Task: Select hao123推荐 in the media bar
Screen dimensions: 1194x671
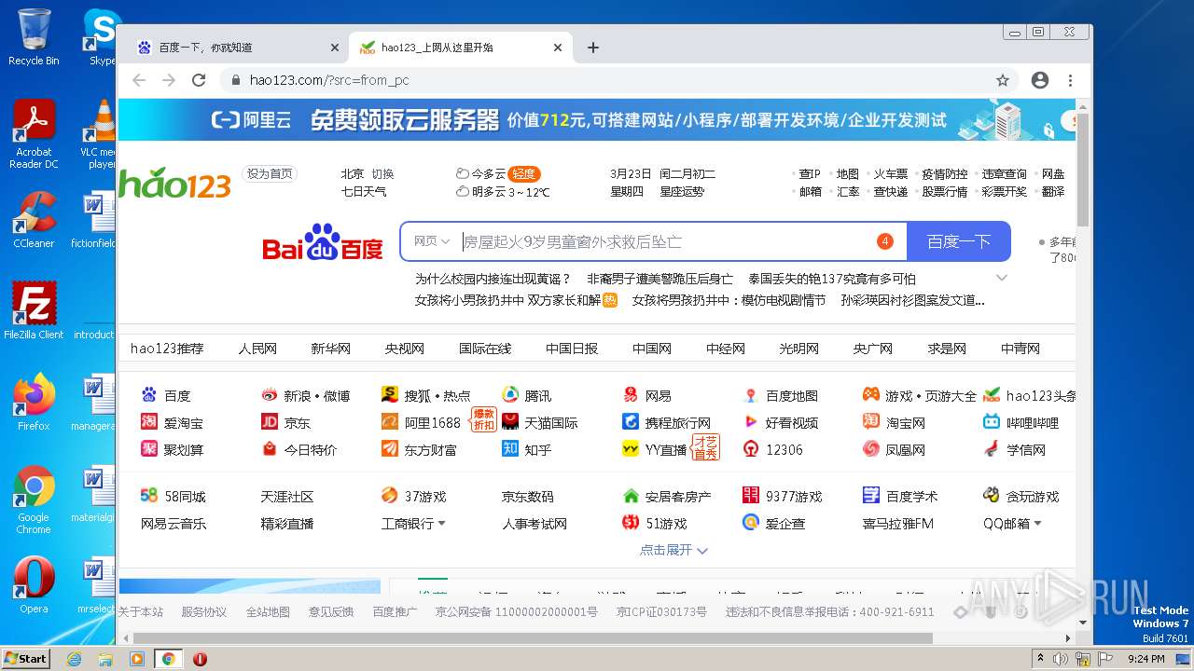Action: (x=167, y=349)
